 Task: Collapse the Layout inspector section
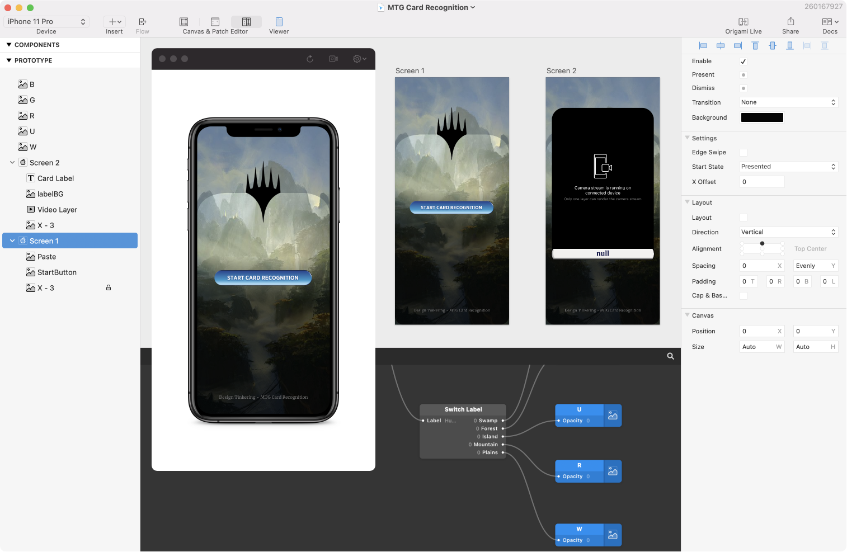tap(688, 202)
